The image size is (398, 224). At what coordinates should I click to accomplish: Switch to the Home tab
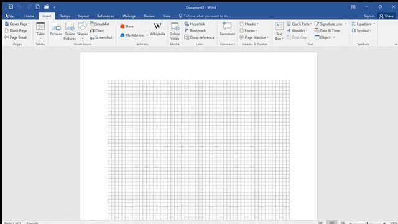tap(29, 16)
